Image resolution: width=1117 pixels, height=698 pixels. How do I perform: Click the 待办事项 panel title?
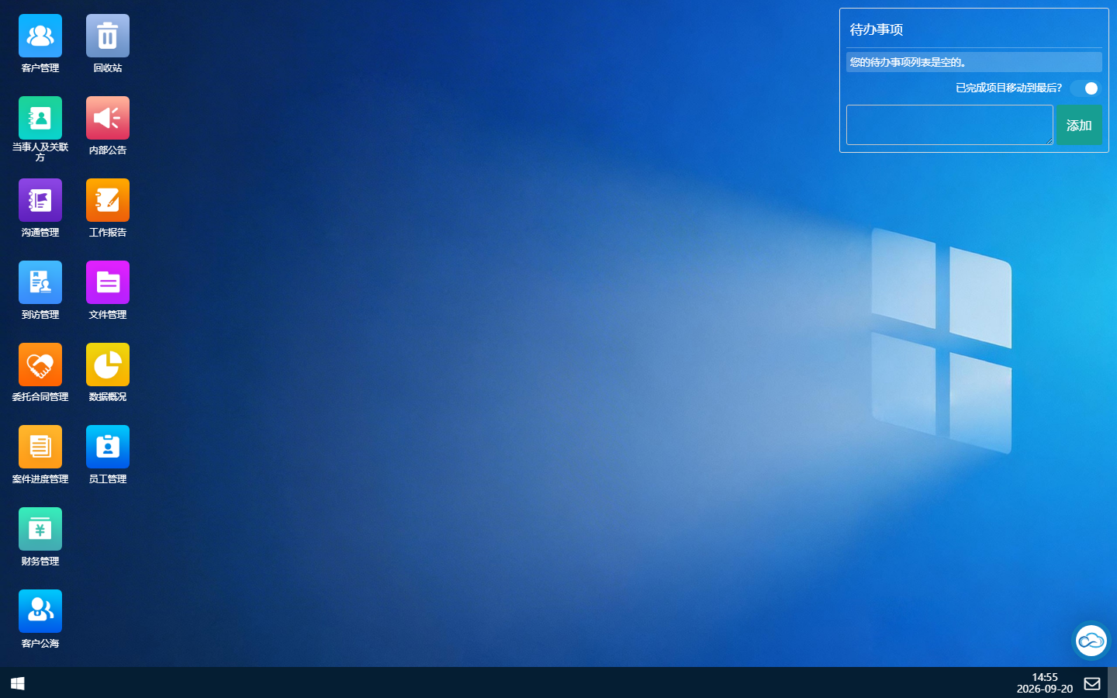click(877, 29)
